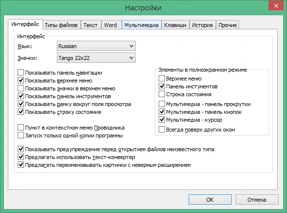Select the Клавиши tab

point(175,25)
